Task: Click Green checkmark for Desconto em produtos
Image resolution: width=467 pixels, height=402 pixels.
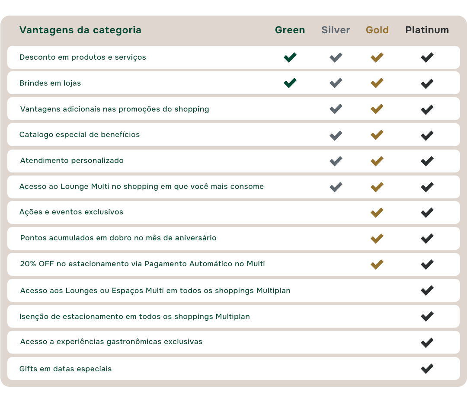Action: (x=290, y=57)
